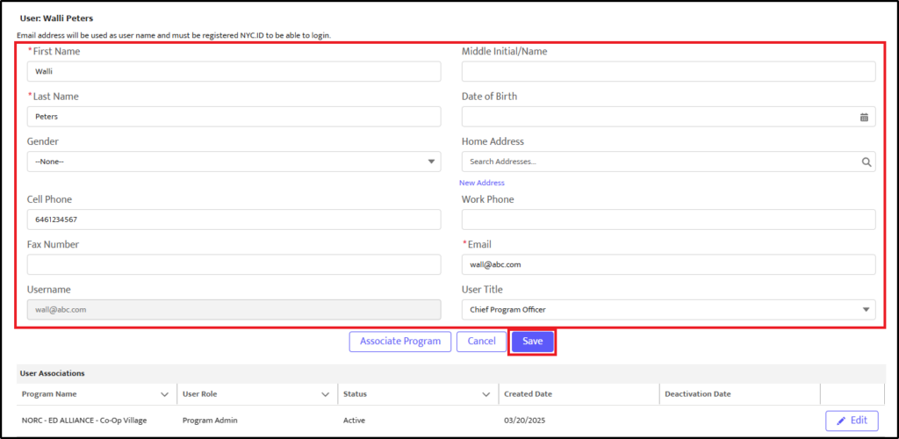Click the Search Addresses field

668,162
